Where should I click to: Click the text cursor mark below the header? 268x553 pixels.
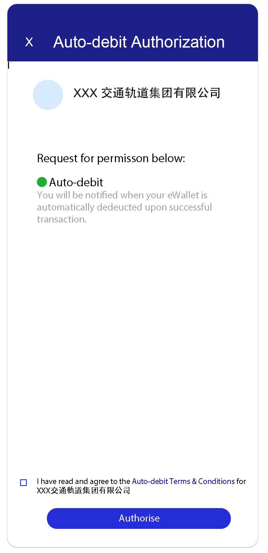9,66
